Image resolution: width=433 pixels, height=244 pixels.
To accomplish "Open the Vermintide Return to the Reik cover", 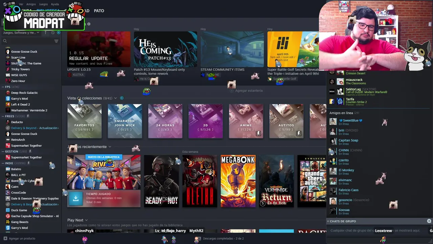I will pos(276,181).
